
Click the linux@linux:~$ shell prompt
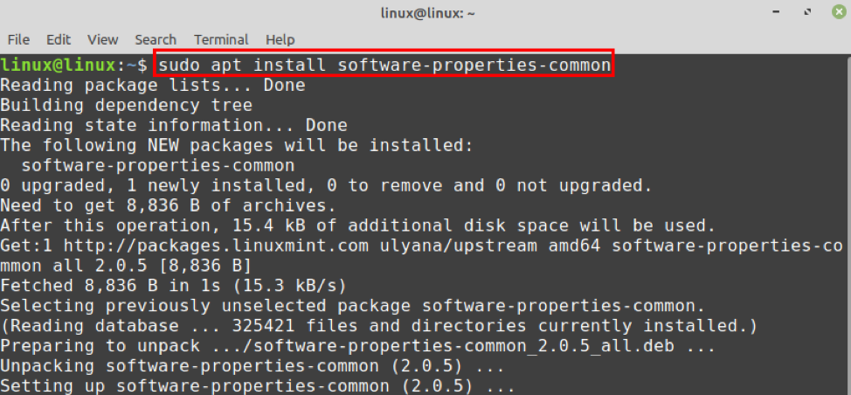point(74,65)
